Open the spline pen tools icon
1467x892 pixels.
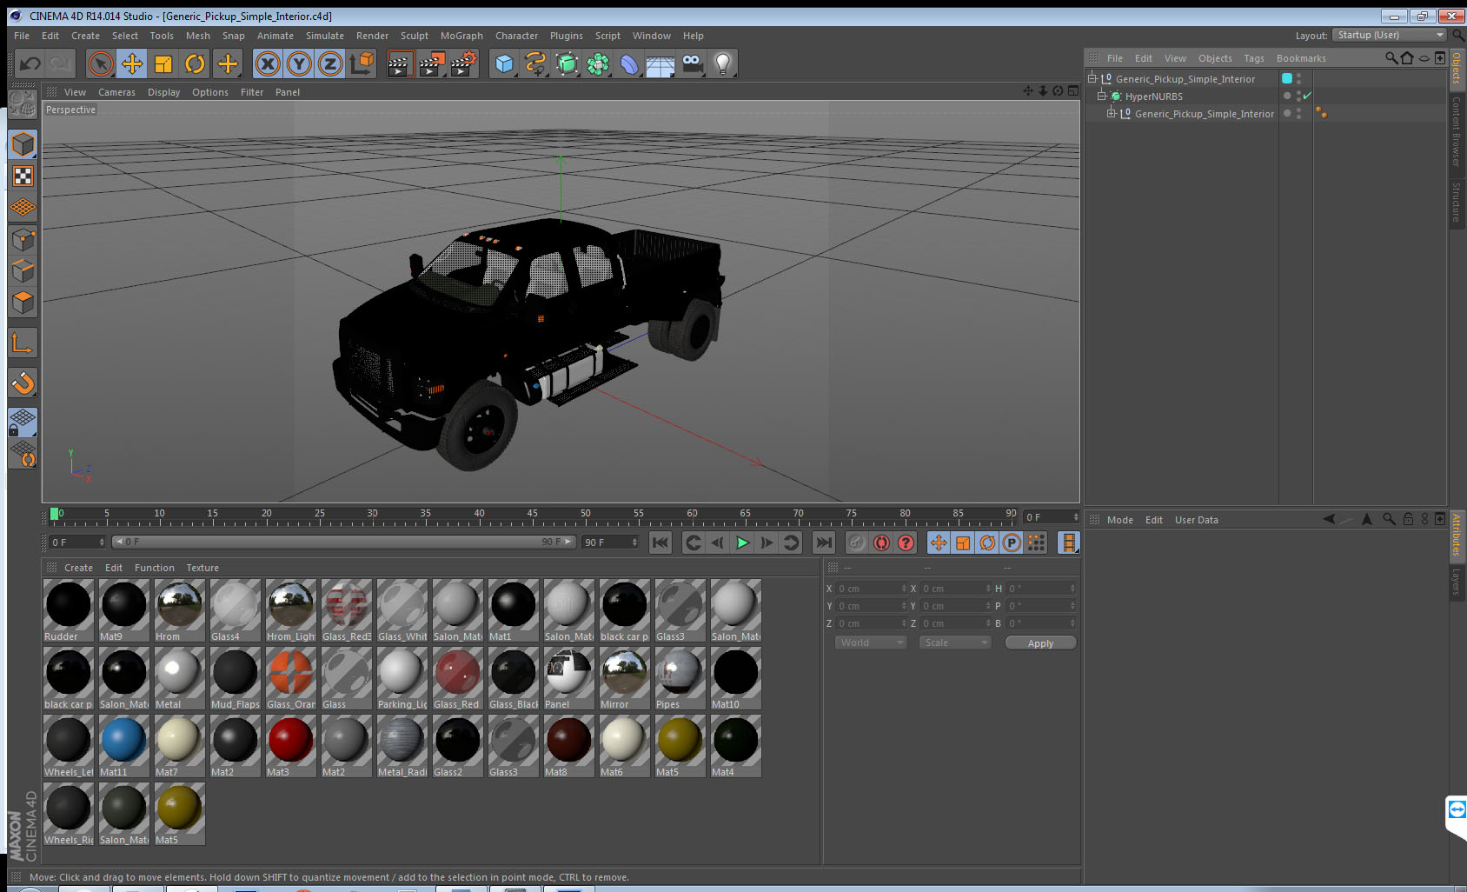click(x=535, y=63)
